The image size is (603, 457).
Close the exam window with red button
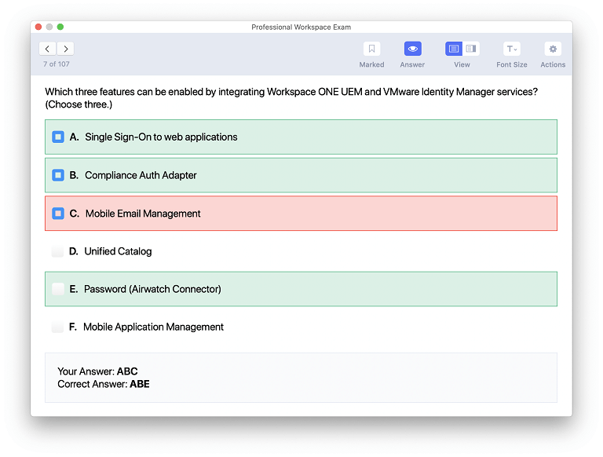tap(38, 27)
